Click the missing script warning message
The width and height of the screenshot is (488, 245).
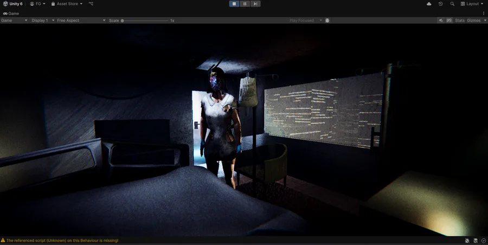(62, 240)
